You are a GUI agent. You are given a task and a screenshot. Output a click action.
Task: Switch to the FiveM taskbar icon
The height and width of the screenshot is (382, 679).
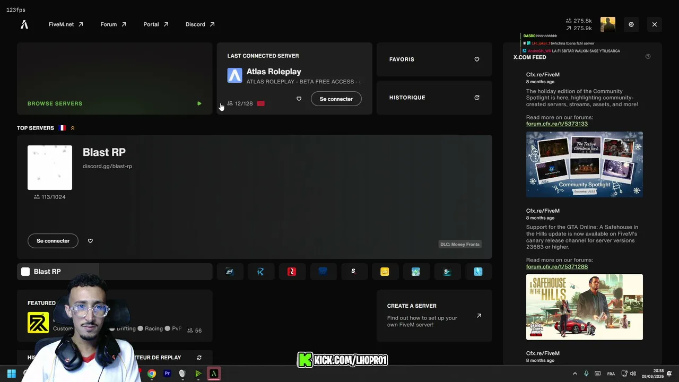pyautogui.click(x=214, y=374)
